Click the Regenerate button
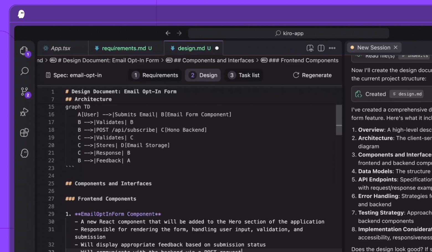This screenshot has height=252, width=432. pos(312,75)
